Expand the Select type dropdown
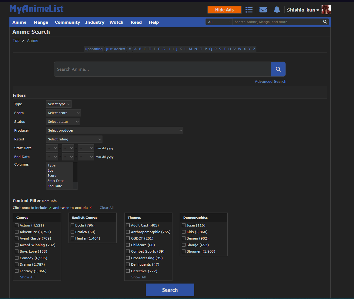The width and height of the screenshot is (354, 299). point(59,104)
